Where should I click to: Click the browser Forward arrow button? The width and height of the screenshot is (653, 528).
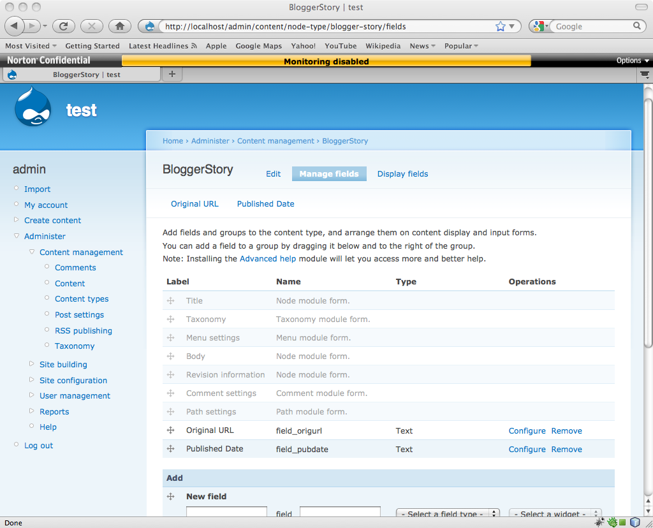32,26
